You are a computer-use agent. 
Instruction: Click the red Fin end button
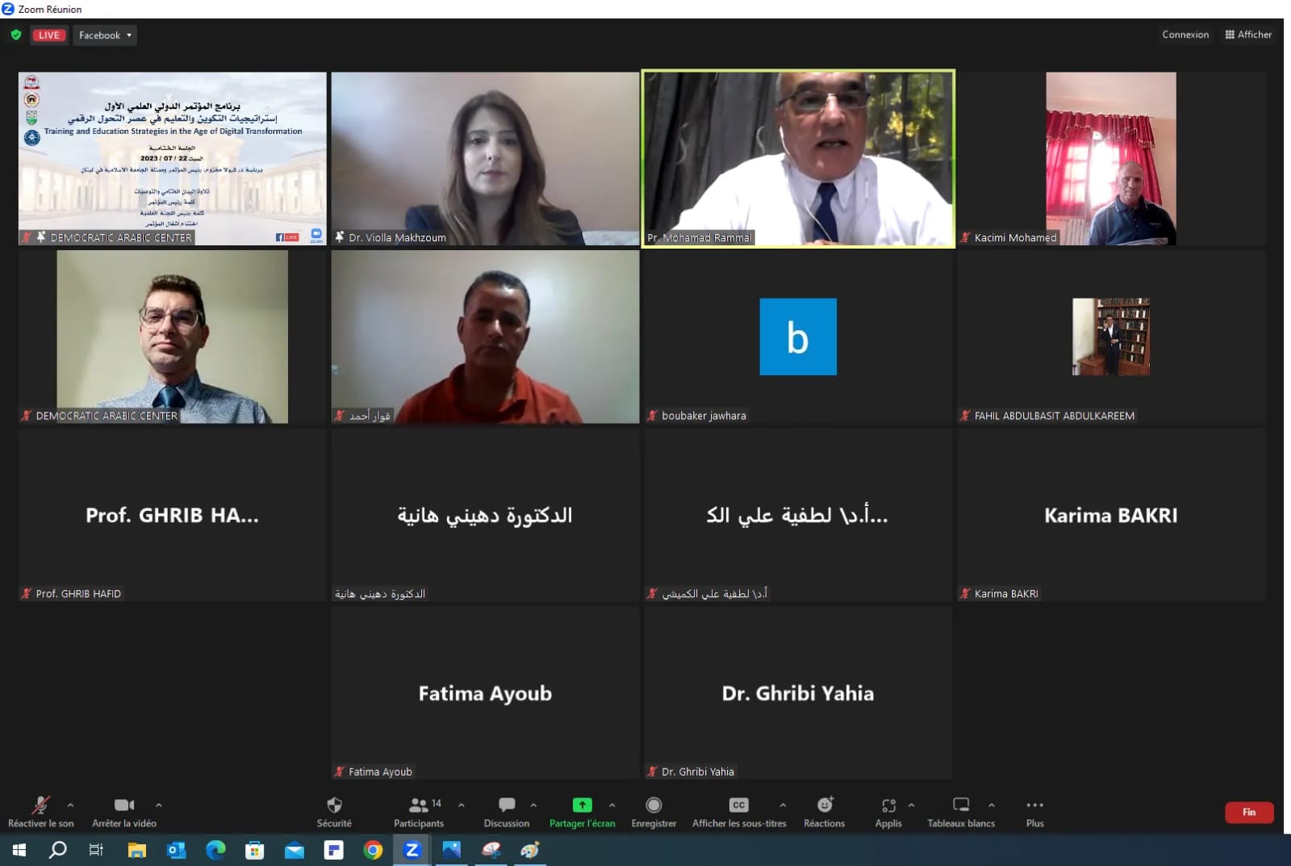[1248, 812]
